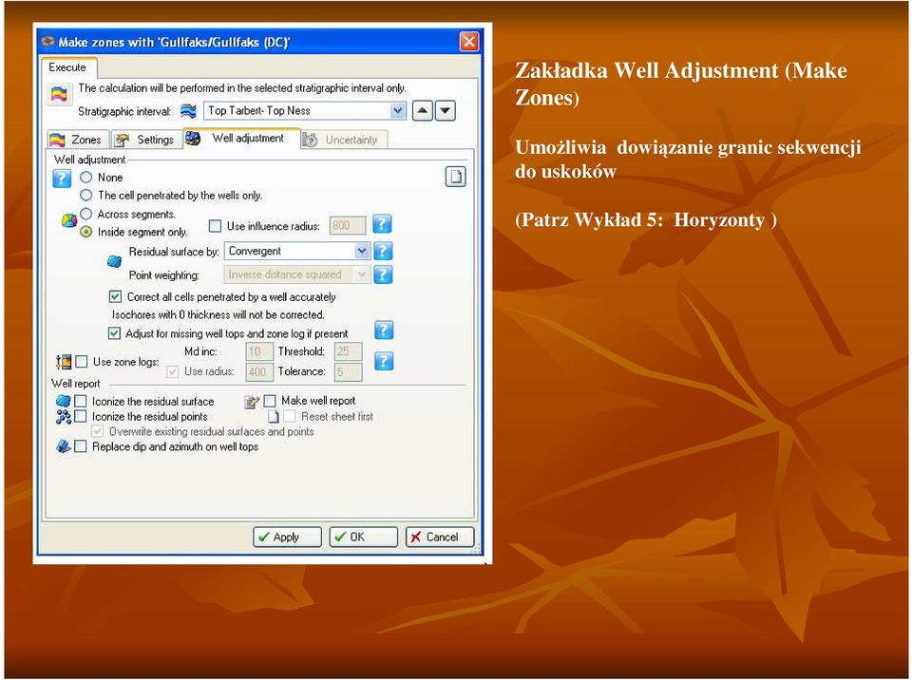Switch to the Zones tab
This screenshot has width=912, height=680.
coord(78,140)
